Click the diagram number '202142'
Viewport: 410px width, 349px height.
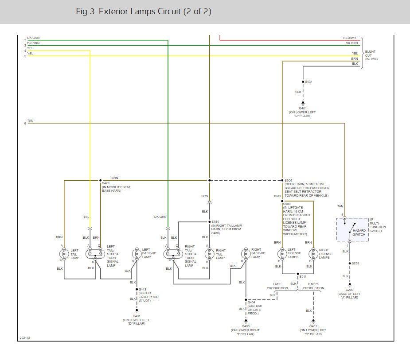(25, 338)
